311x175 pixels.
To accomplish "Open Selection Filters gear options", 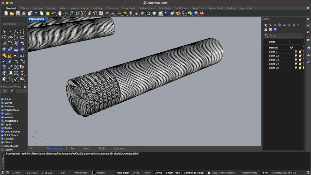I will pyautogui.click(x=25, y=87).
